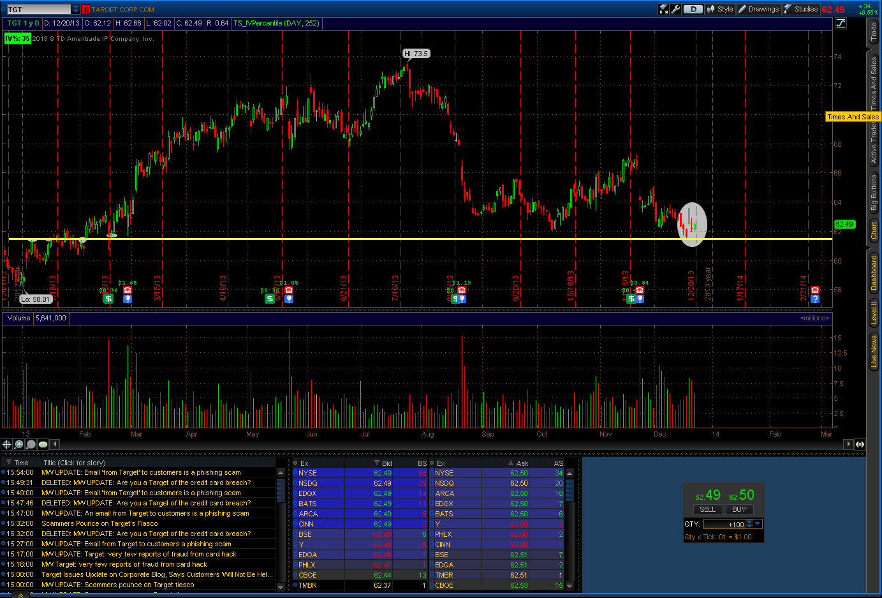Click the red phone icon below $0.84
The image size is (882, 598).
tap(640, 290)
